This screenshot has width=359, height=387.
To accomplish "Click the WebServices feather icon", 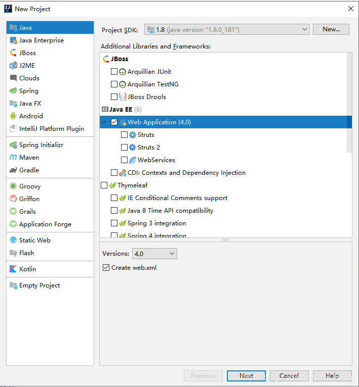I will [133, 160].
